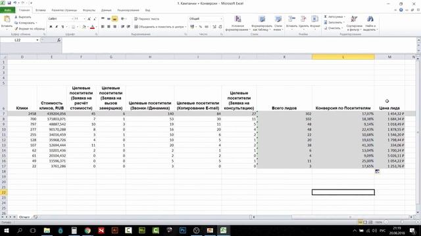421x236 pixels.
Task: Switch to Разметка страницы tab
Action: [x=64, y=10]
